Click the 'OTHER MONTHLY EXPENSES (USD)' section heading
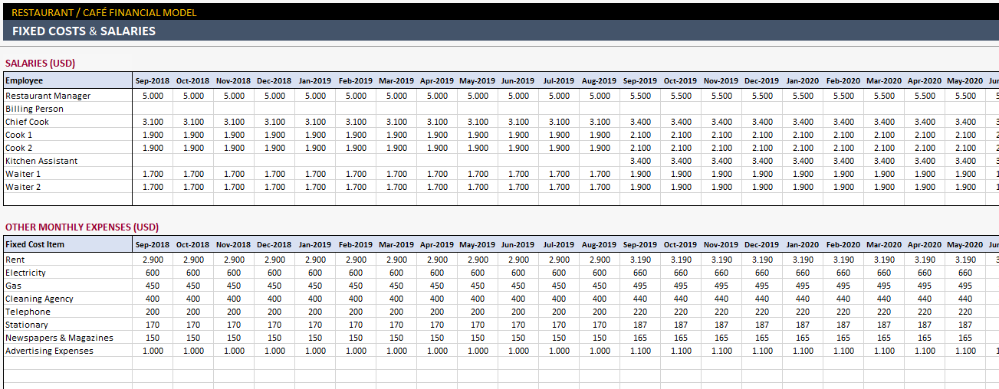 [x=81, y=227]
